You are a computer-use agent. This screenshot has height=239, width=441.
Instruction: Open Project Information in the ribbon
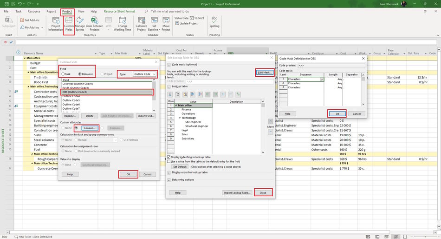(56, 24)
